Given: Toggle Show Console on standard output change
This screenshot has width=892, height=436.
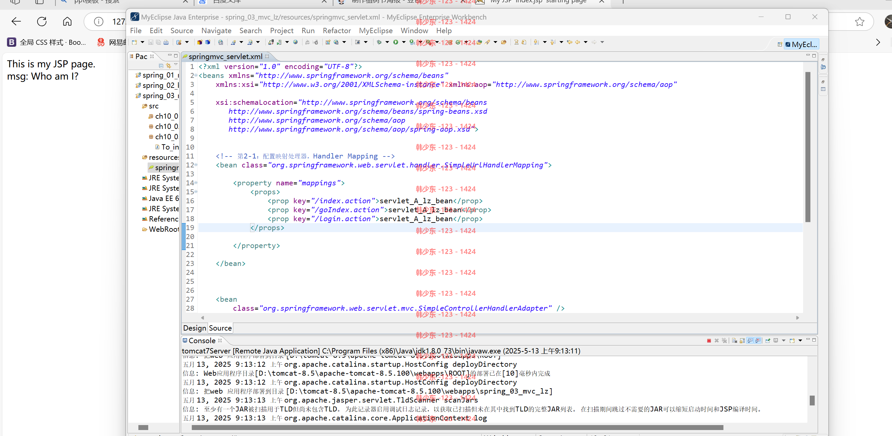Looking at the screenshot, I should point(750,341).
